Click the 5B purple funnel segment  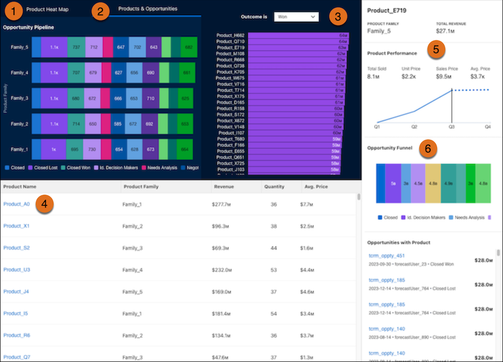[393, 184]
